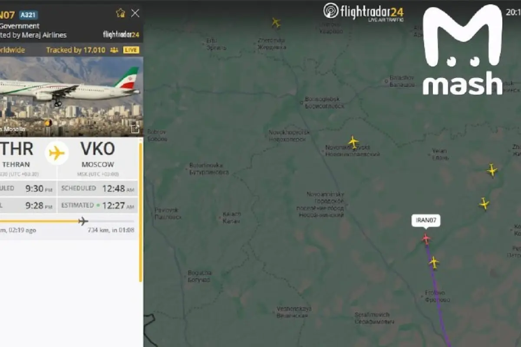
Task: Click the Flightradar24 logo at top of map
Action: [363, 12]
